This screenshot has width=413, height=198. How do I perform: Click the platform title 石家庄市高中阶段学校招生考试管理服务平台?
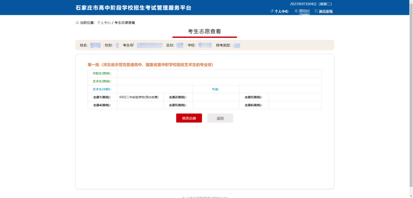click(133, 8)
